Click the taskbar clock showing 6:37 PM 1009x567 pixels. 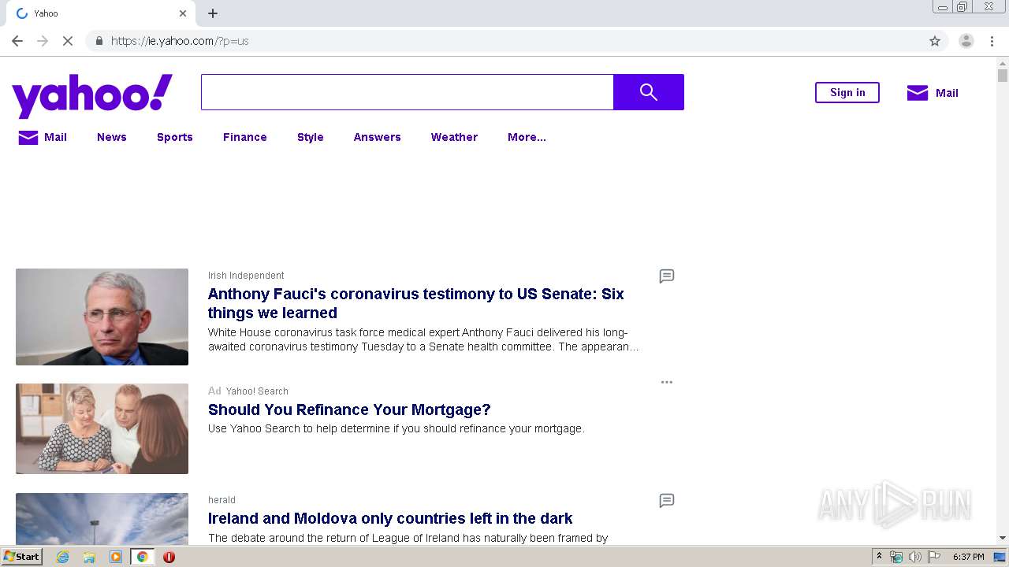click(969, 557)
